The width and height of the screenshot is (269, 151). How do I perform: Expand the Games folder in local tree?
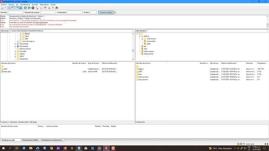[15, 54]
